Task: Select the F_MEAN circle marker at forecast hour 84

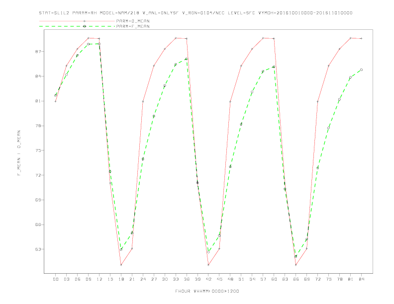Action: (x=361, y=70)
